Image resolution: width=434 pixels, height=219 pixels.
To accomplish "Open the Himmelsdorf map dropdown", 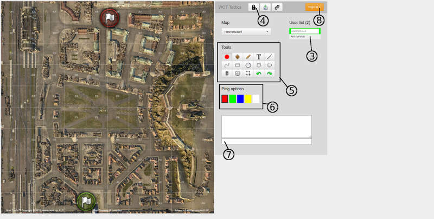I will tap(246, 32).
